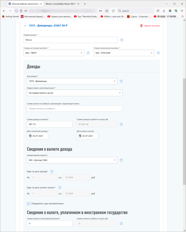This screenshot has width=186, height=232.
Task: Click the help icon beside Страна источника выплаты
Action: (88, 53)
